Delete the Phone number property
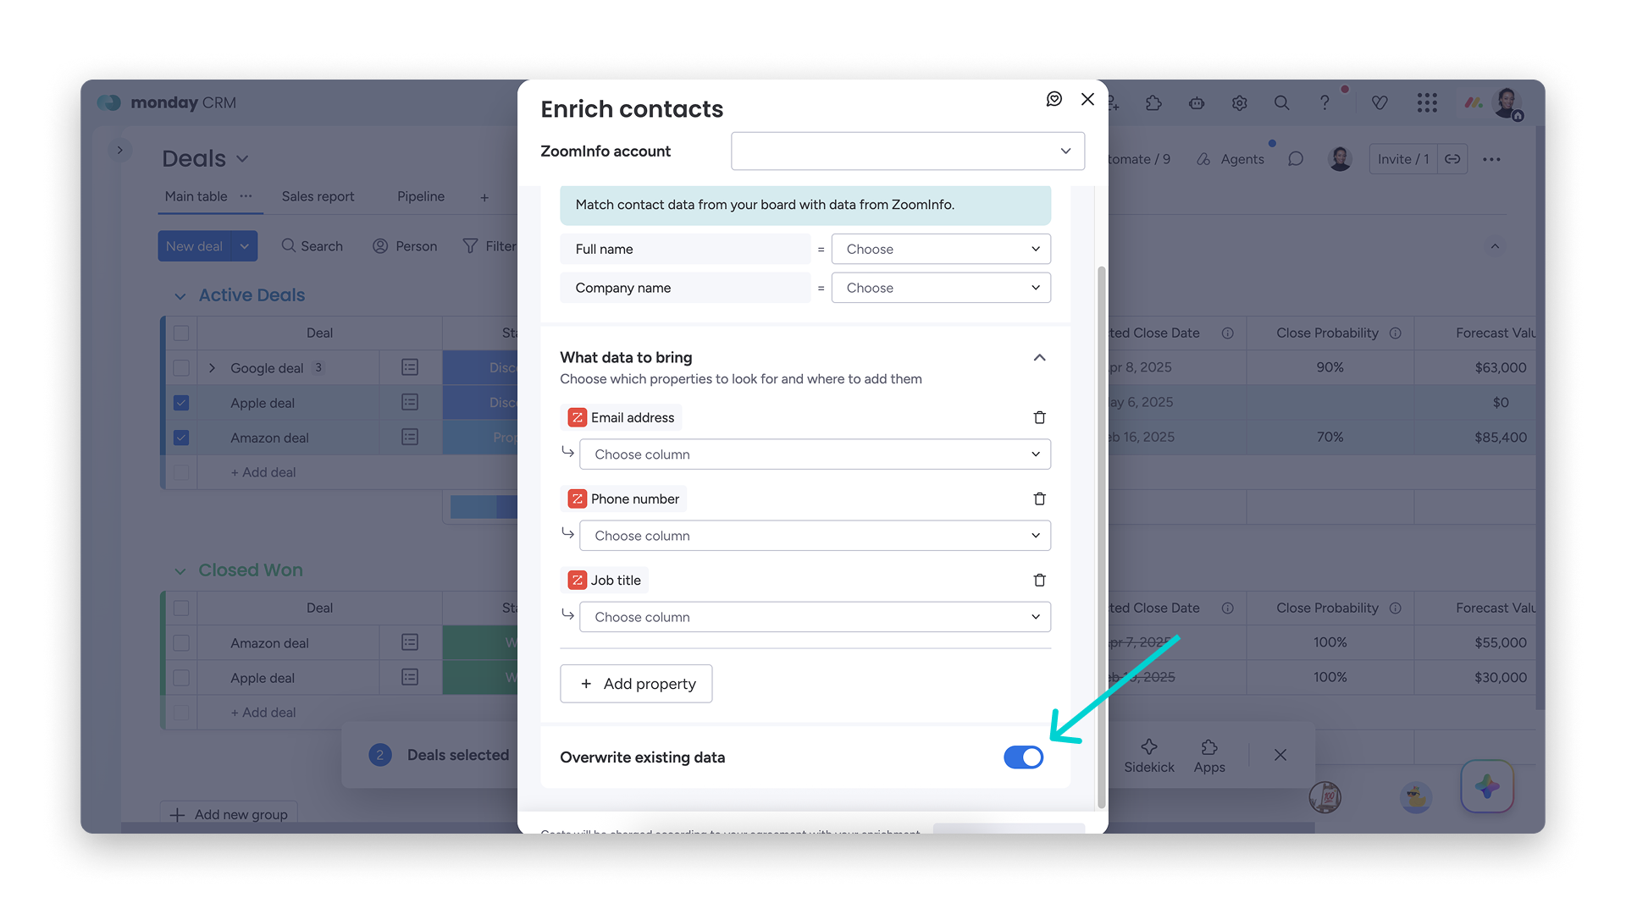Image resolution: width=1626 pixels, height=914 pixels. coord(1039,498)
